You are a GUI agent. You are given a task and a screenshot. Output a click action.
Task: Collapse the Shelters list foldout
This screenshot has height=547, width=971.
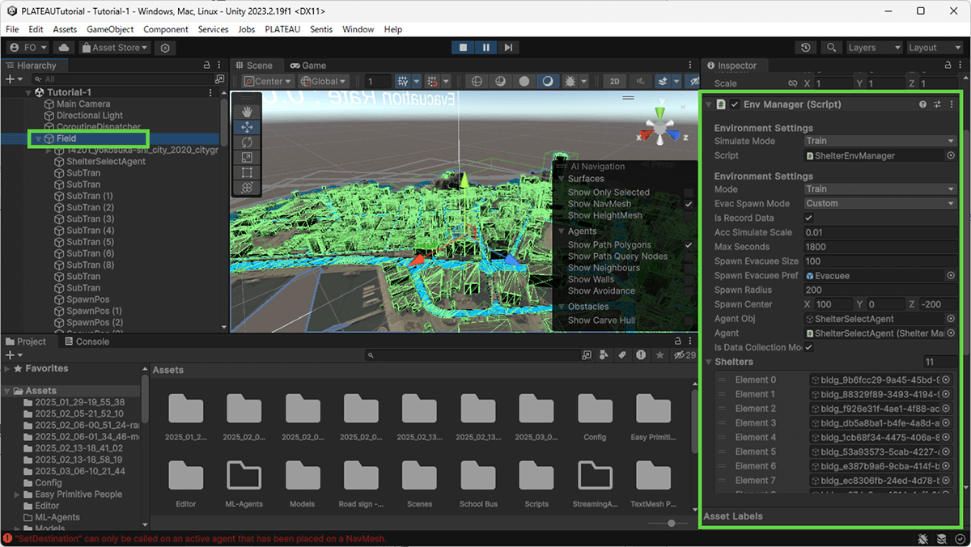click(709, 362)
